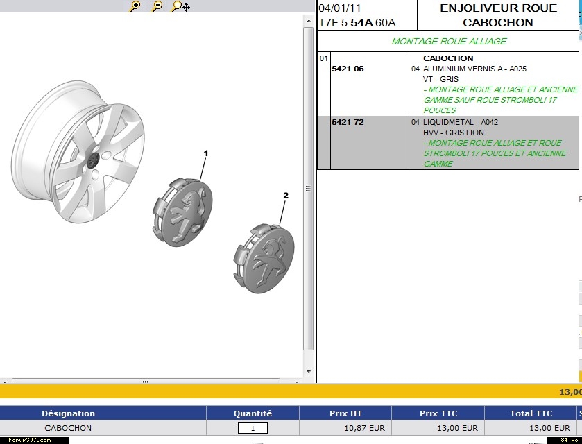Click the CABOCHON designation cell
Screen dimensions: 582x444
pyautogui.click(x=68, y=428)
